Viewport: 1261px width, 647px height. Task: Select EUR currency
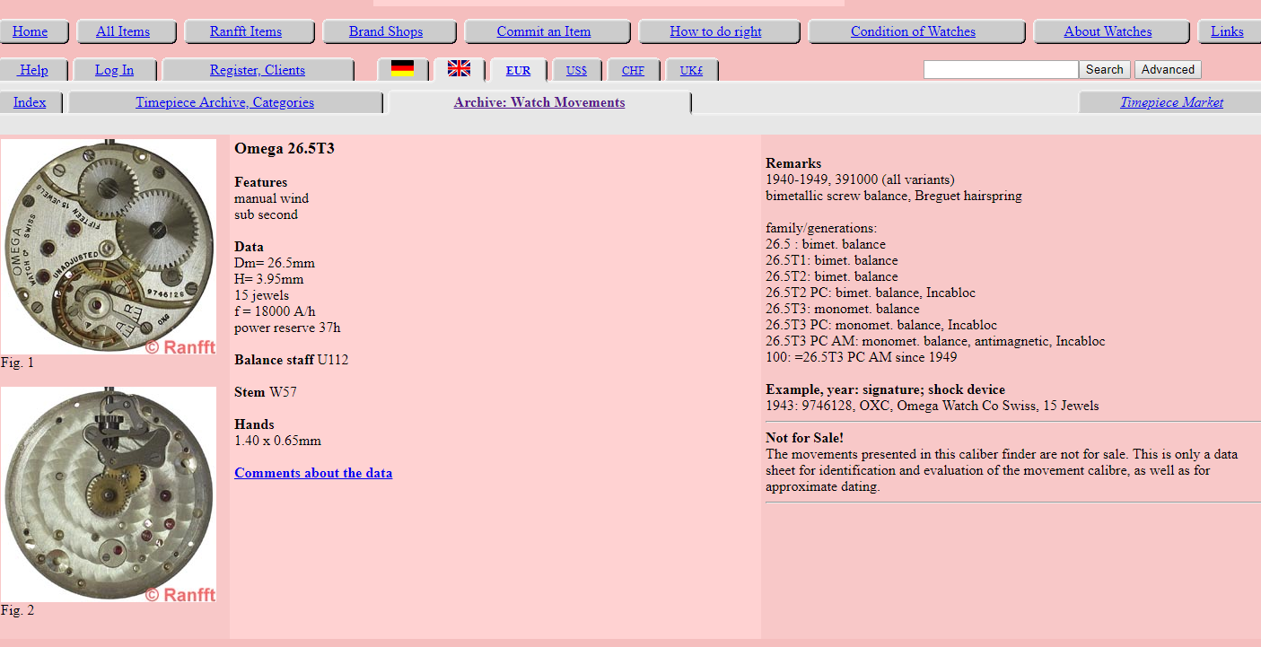518,70
